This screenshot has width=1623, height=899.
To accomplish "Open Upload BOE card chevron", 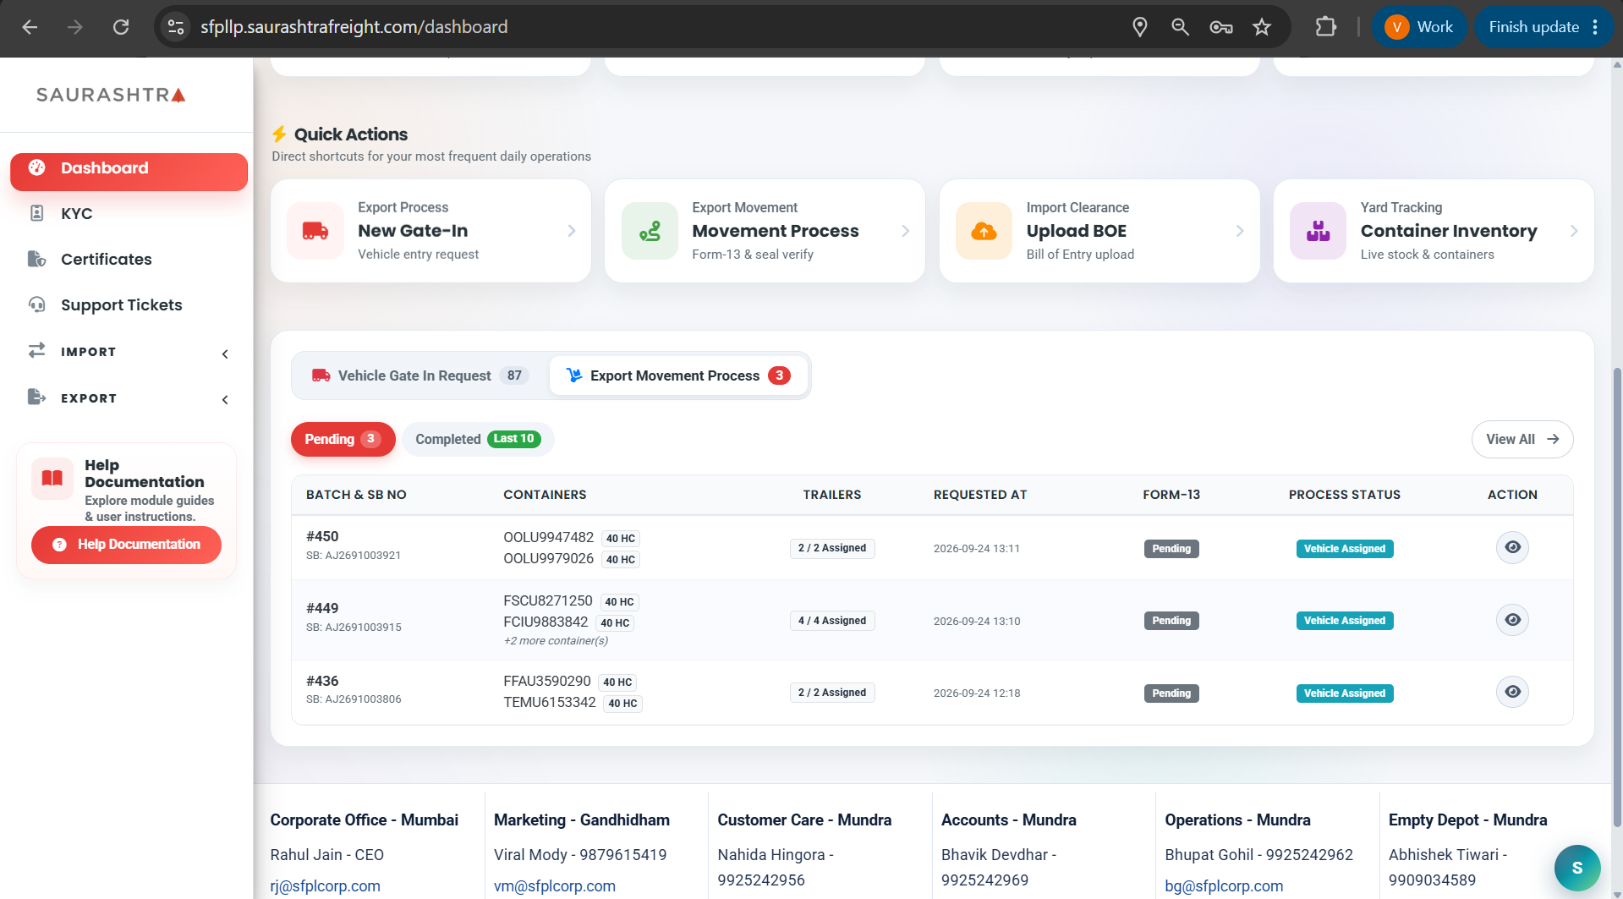I will [1240, 231].
